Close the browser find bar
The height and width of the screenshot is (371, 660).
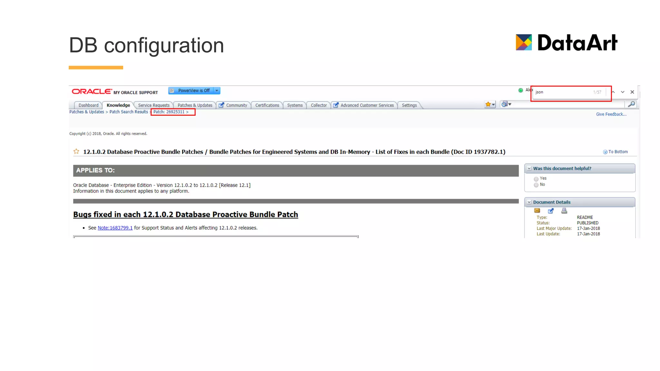tap(632, 92)
